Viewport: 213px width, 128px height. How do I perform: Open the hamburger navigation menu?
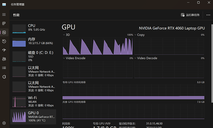(x=4, y=15)
